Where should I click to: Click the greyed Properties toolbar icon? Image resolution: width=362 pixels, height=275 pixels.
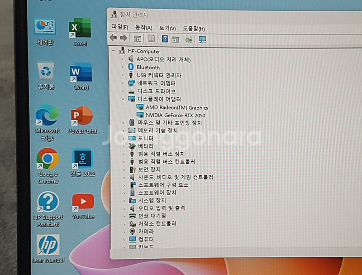point(151,39)
